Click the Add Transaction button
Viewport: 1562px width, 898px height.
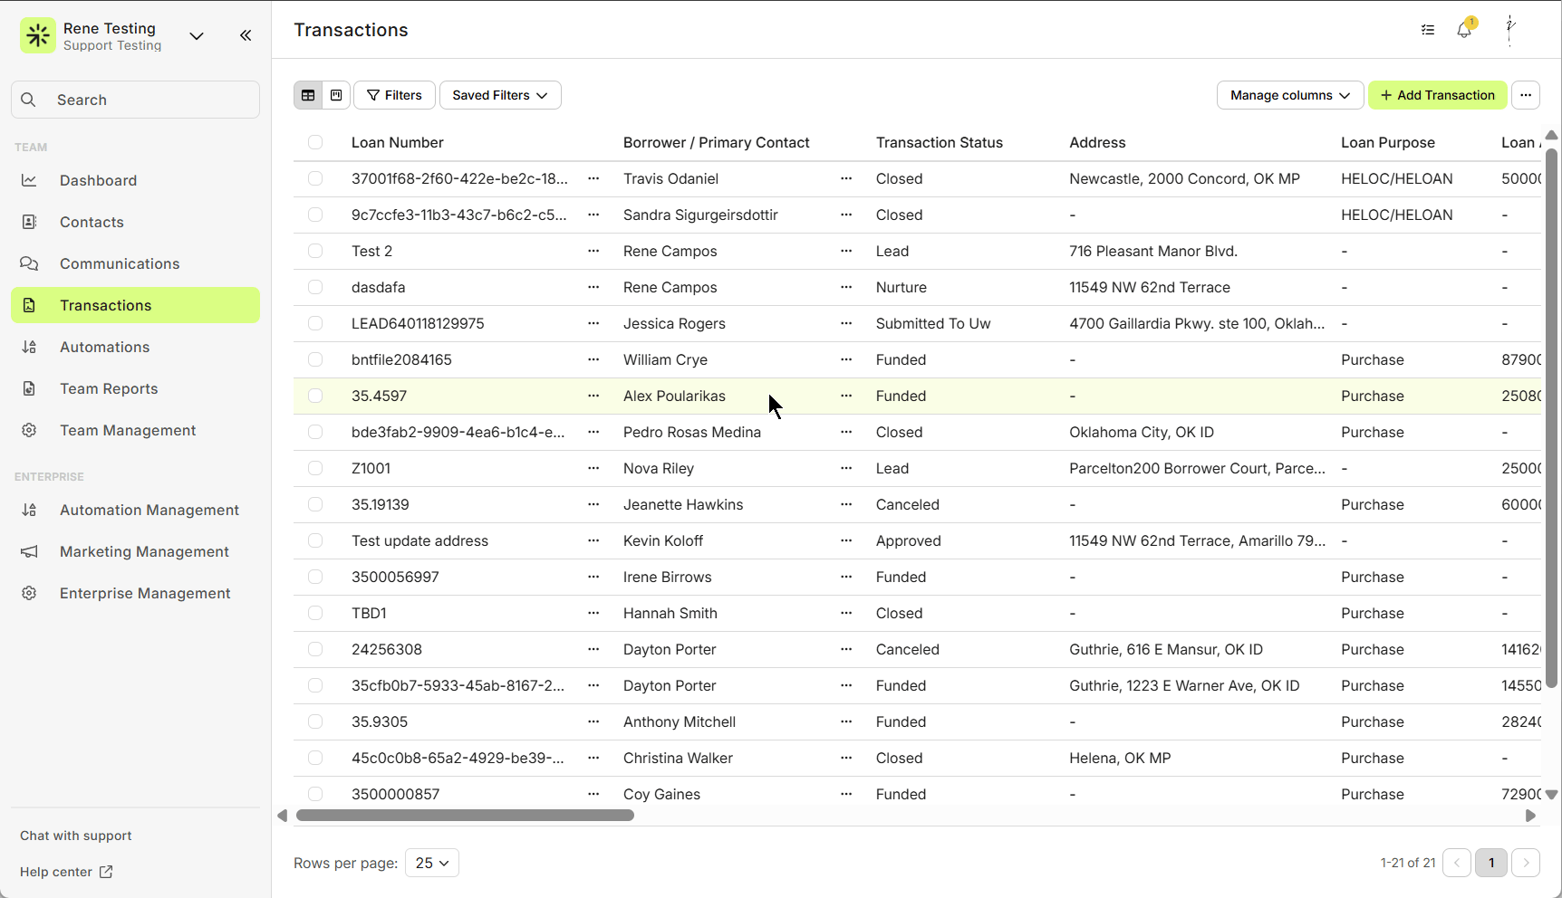coord(1437,95)
